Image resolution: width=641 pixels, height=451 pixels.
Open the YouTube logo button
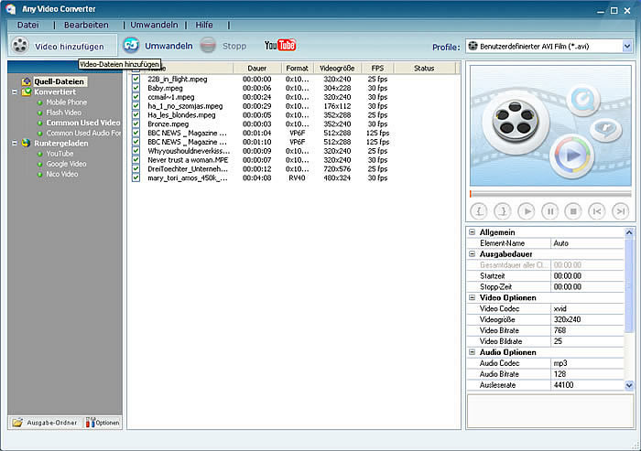click(x=280, y=45)
